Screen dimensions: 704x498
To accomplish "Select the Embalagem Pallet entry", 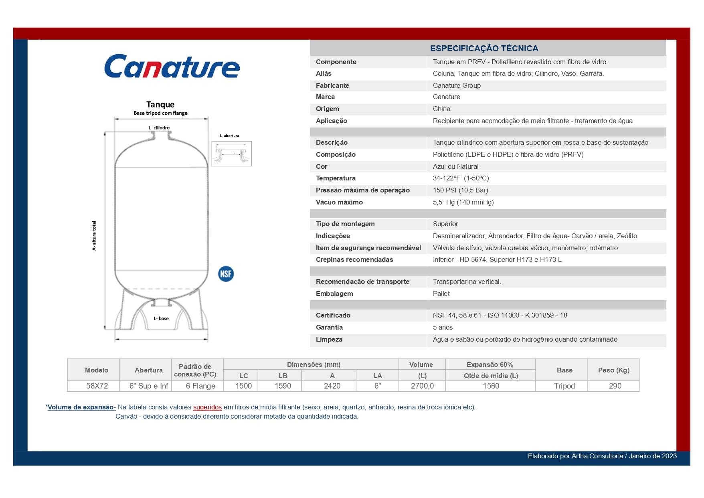I will tap(441, 294).
